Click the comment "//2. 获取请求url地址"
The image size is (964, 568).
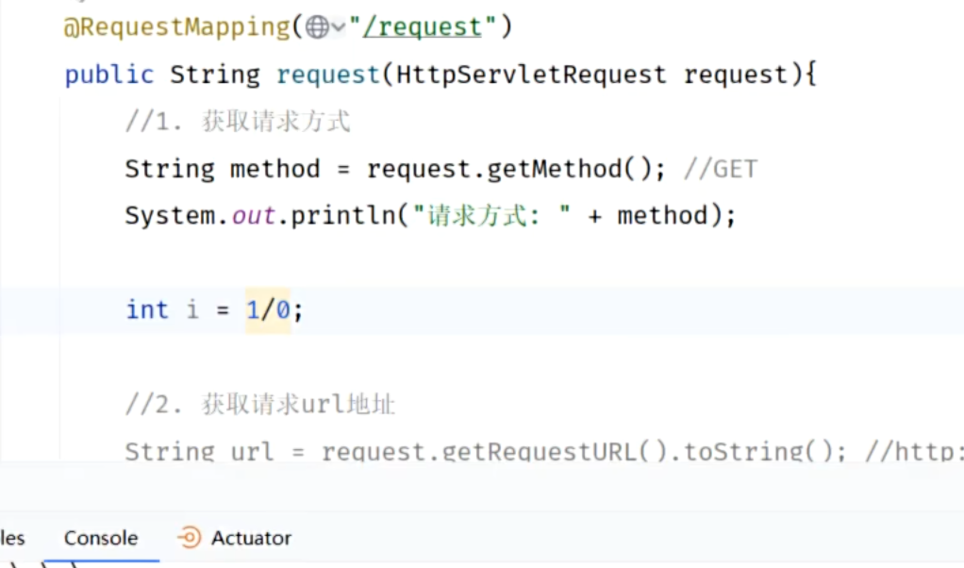(x=260, y=405)
